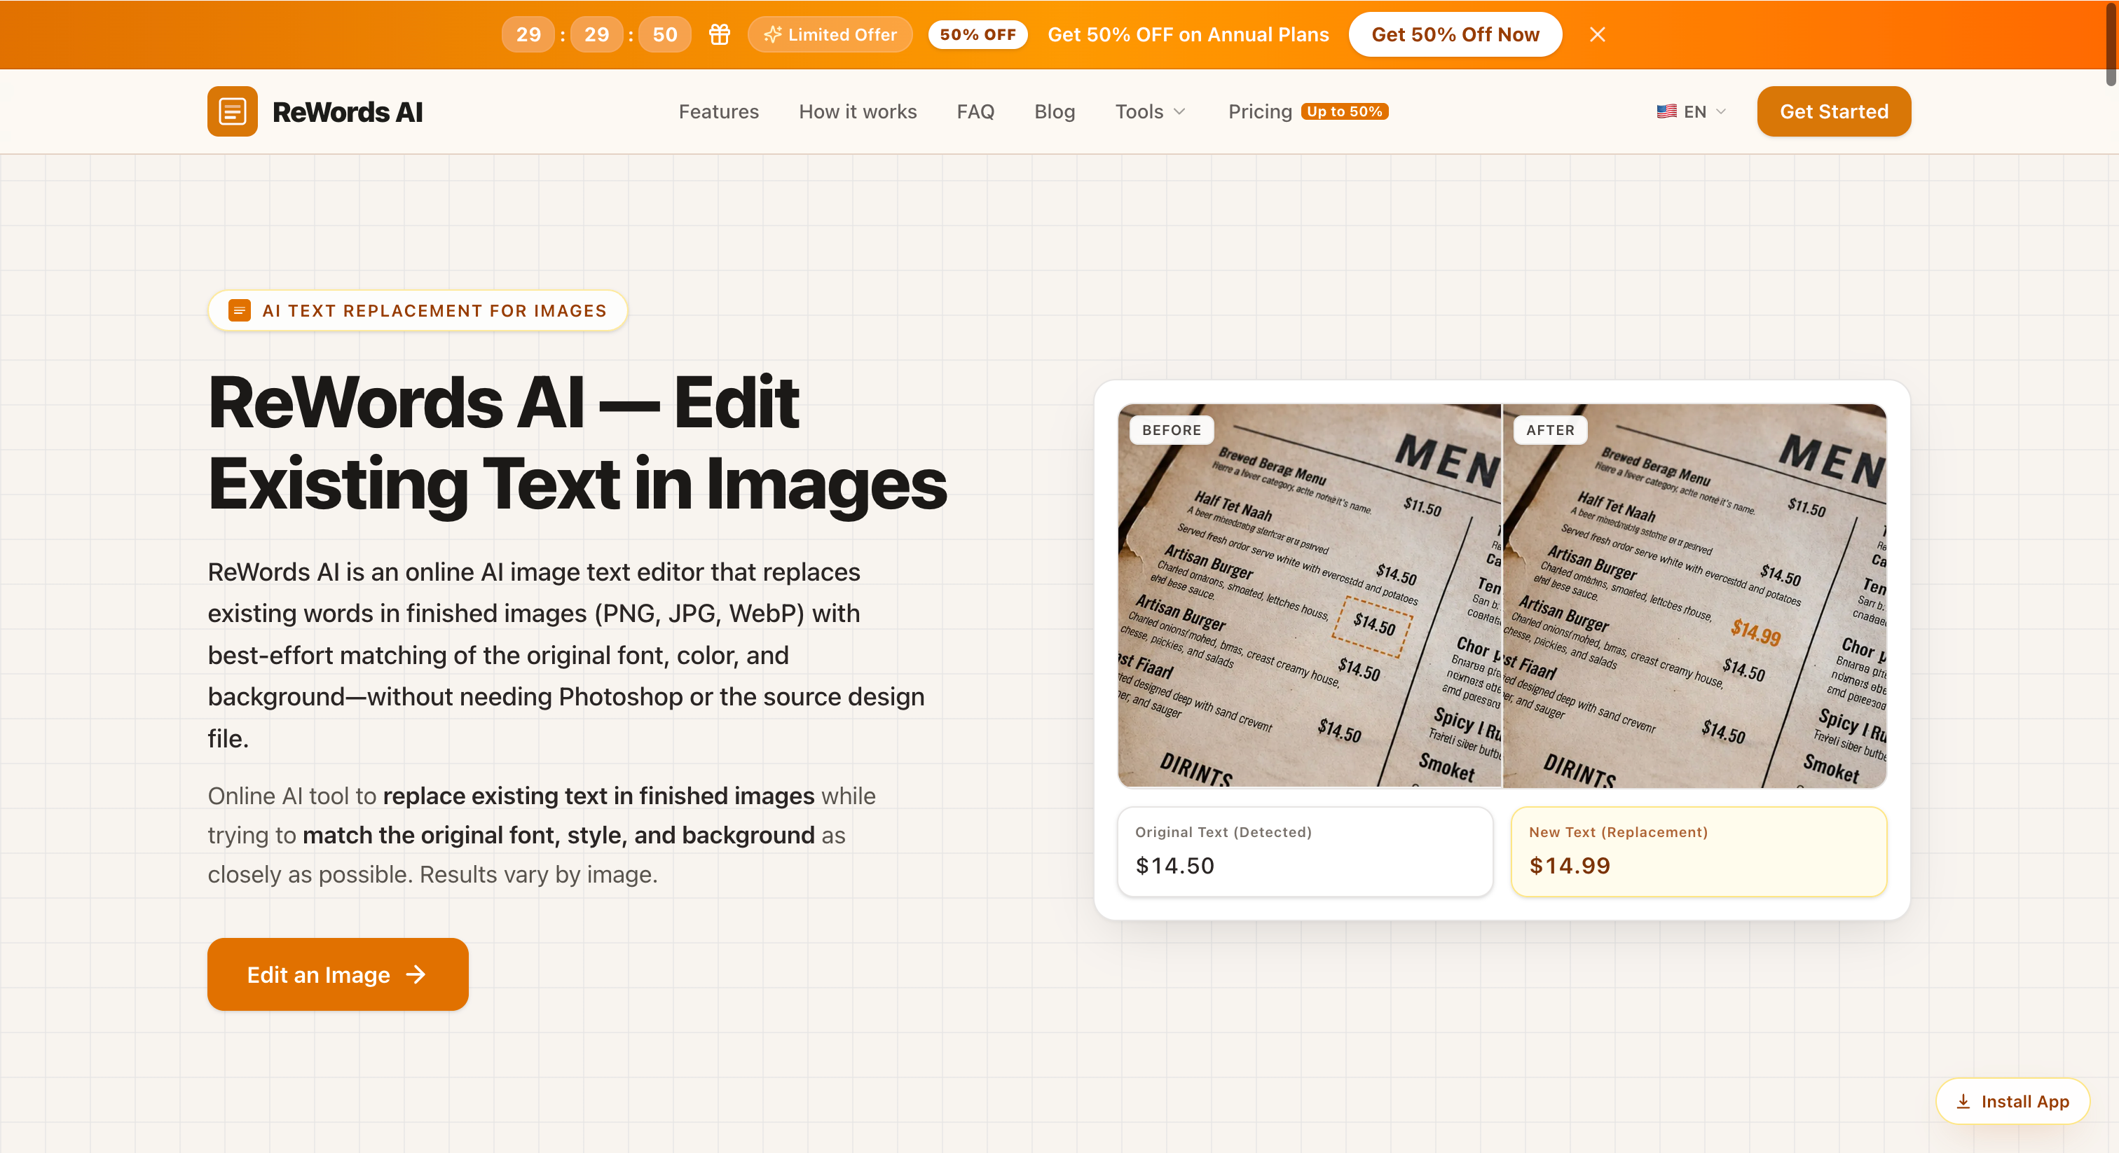Viewport: 2119px width, 1153px height.
Task: Click the AI TEXT REPLACEMENT FOR IMAGES badge
Action: click(x=418, y=311)
